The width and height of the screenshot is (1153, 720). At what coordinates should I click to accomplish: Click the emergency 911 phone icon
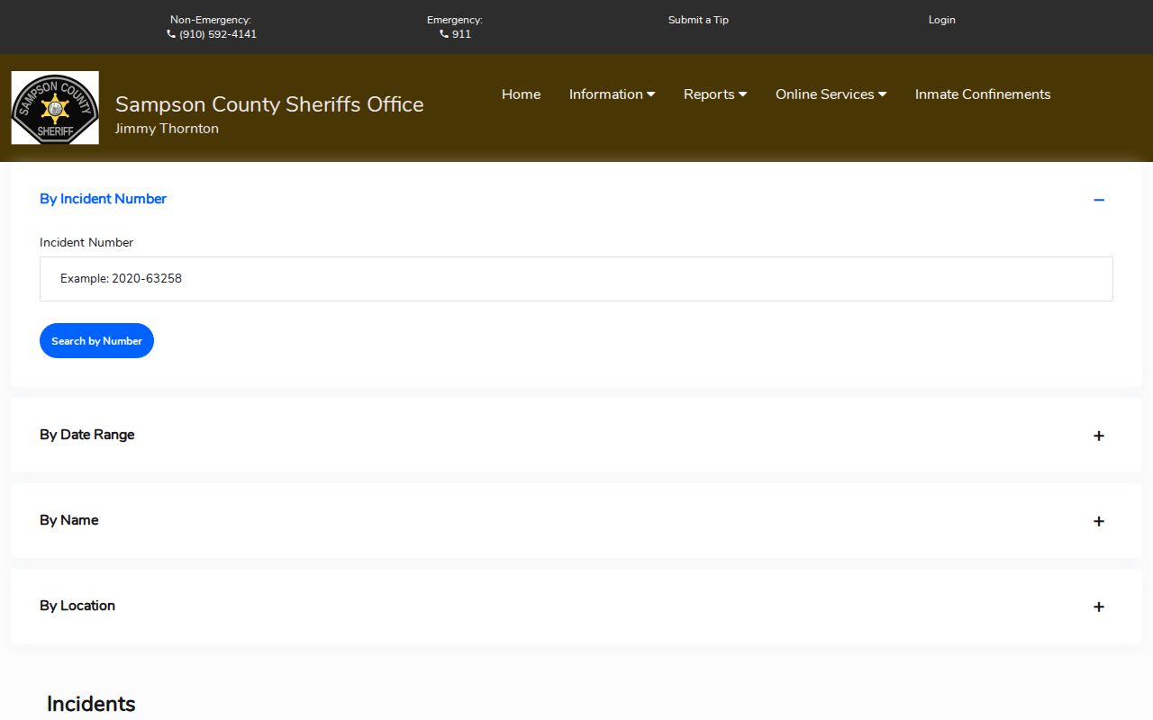tap(444, 34)
